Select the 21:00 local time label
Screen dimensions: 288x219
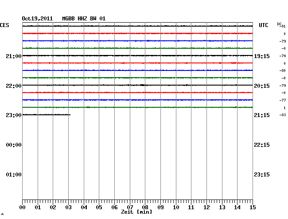(x=14, y=56)
